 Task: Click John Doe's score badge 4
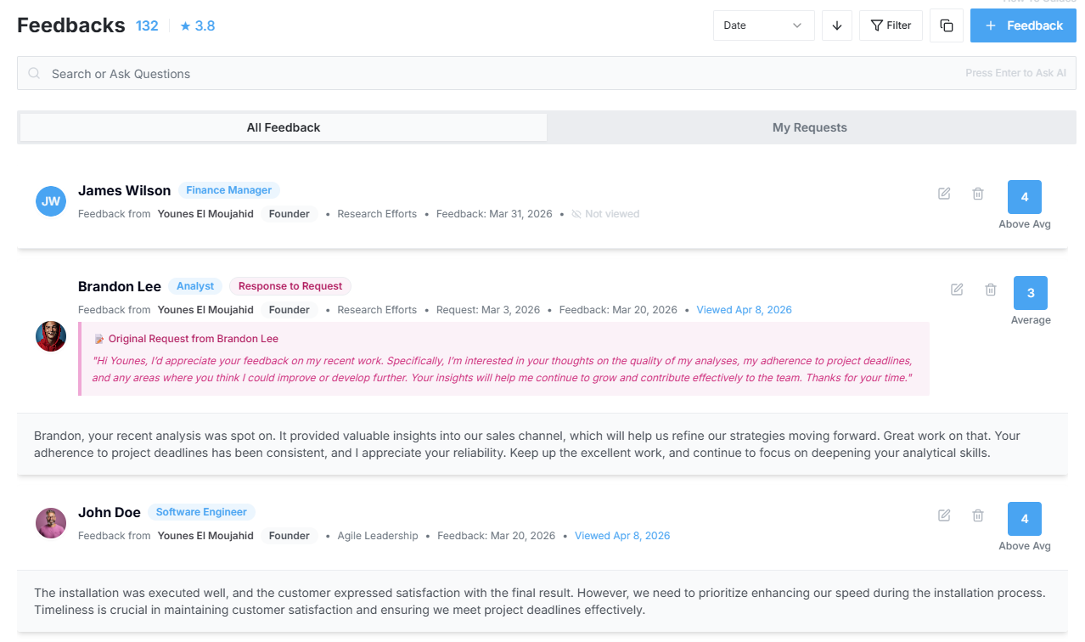(x=1025, y=519)
